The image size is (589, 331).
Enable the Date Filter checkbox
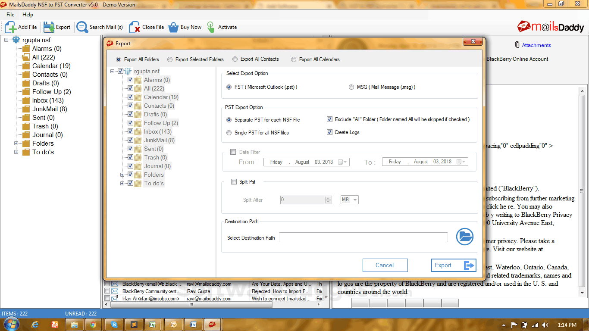(x=233, y=152)
